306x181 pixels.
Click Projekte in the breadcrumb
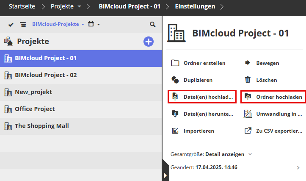coord(62,6)
